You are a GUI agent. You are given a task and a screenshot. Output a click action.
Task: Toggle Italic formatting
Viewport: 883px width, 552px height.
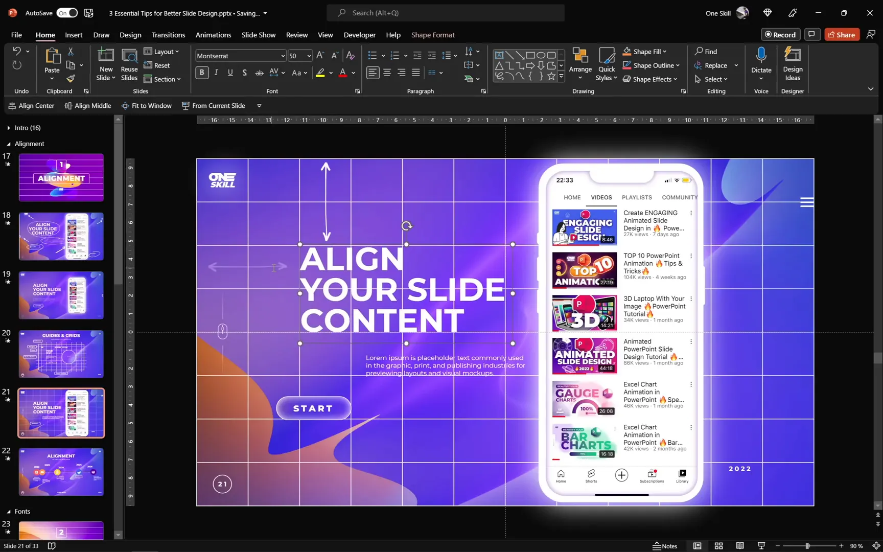pos(216,73)
